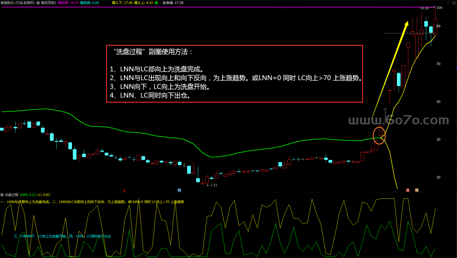Open settings icon beside 洗盘过程 indicator

click(2, 195)
